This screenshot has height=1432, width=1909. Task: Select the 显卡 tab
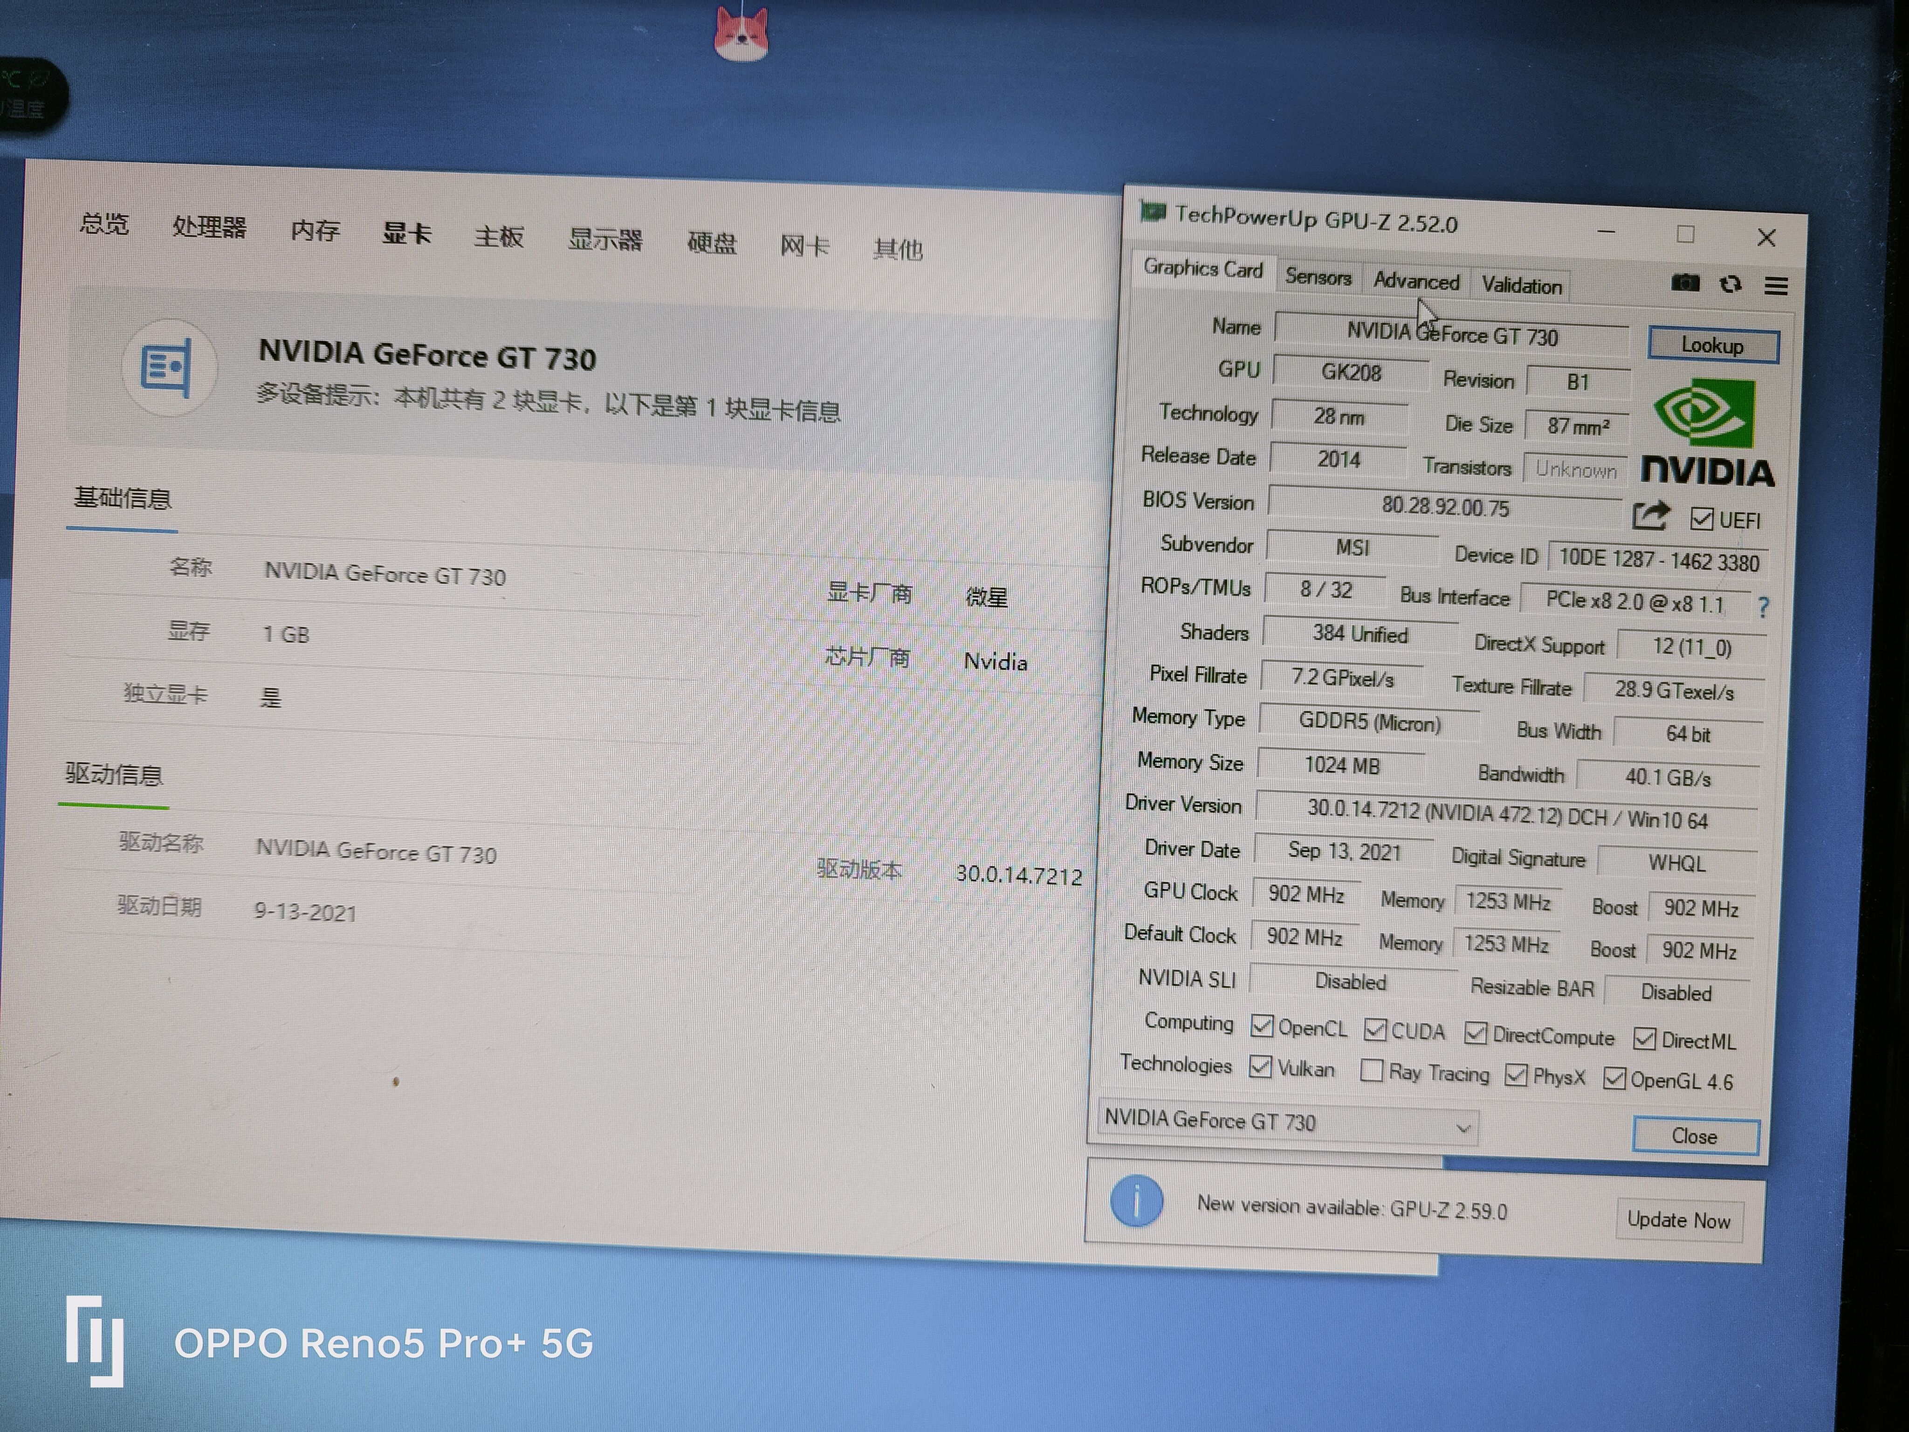pyautogui.click(x=406, y=234)
